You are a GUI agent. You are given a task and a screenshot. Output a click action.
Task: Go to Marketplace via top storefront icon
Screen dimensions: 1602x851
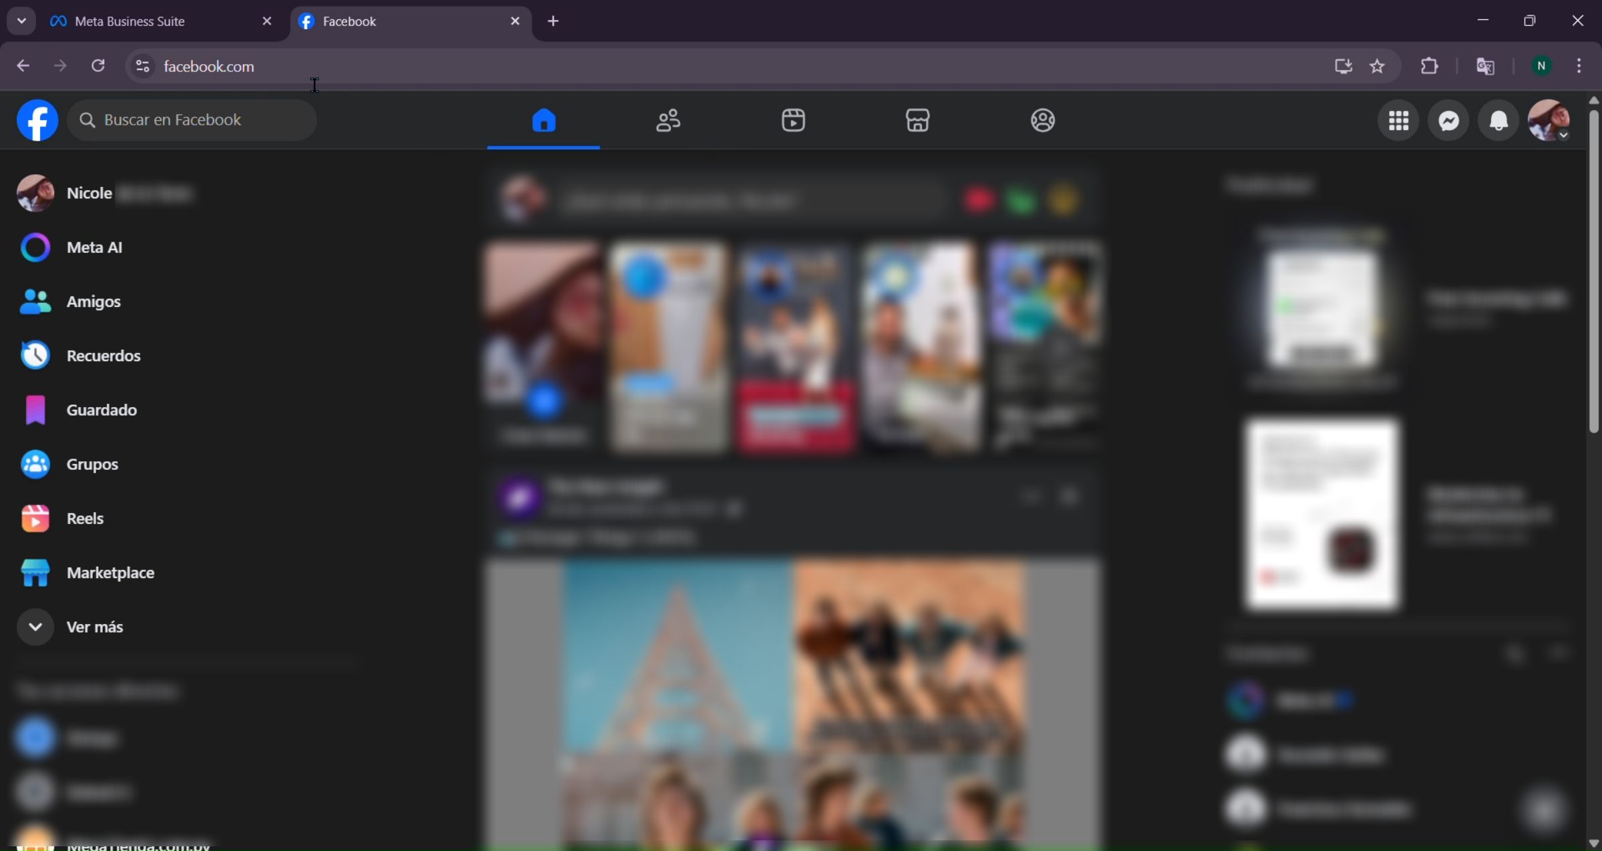[x=918, y=121]
